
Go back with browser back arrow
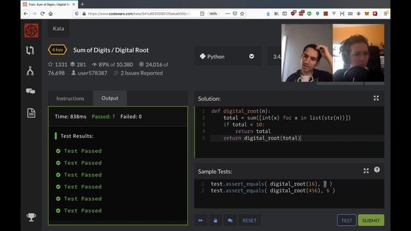pyautogui.click(x=26, y=13)
